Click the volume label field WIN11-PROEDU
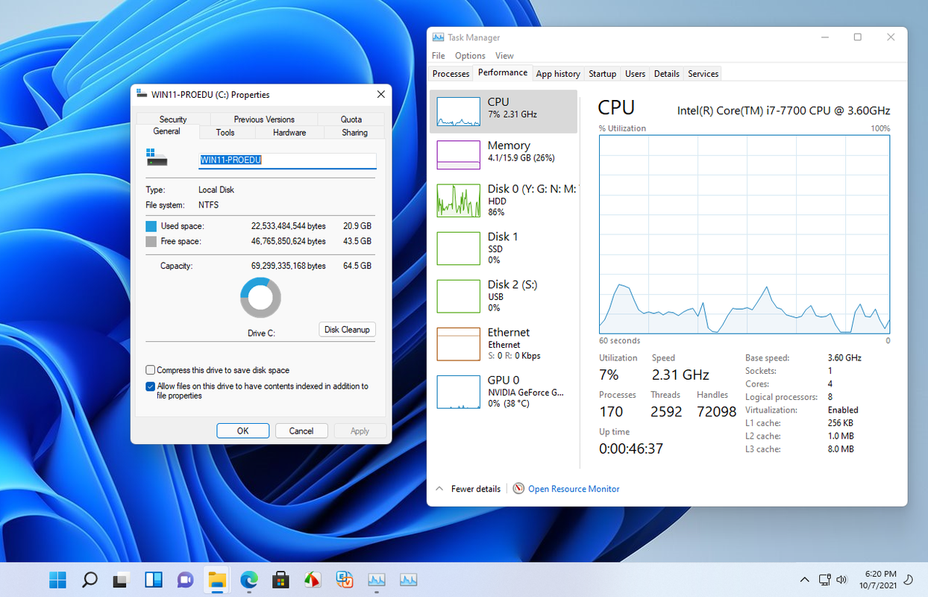This screenshot has width=928, height=597. click(x=287, y=160)
